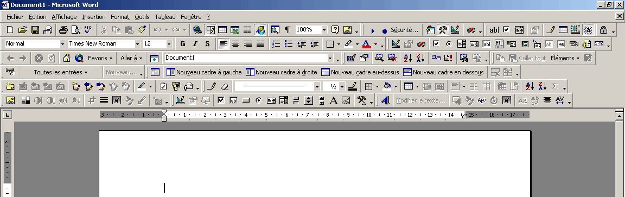Viewport: 625px width, 197px height.
Task: Open the Fichier menu
Action: pyautogui.click(x=15, y=17)
